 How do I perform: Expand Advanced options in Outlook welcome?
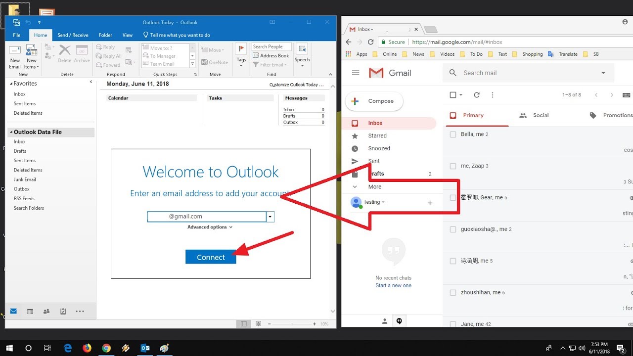coord(210,227)
